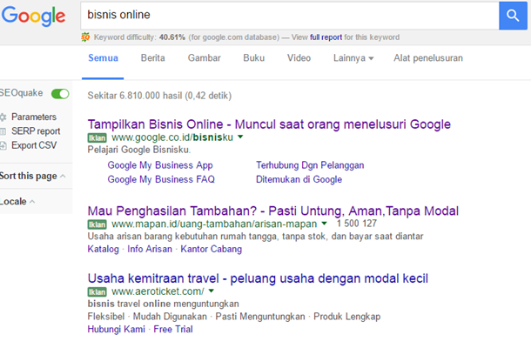Click the Keyword difficulty 40.61% value
This screenshot has height=348, width=531.
pyautogui.click(x=172, y=37)
